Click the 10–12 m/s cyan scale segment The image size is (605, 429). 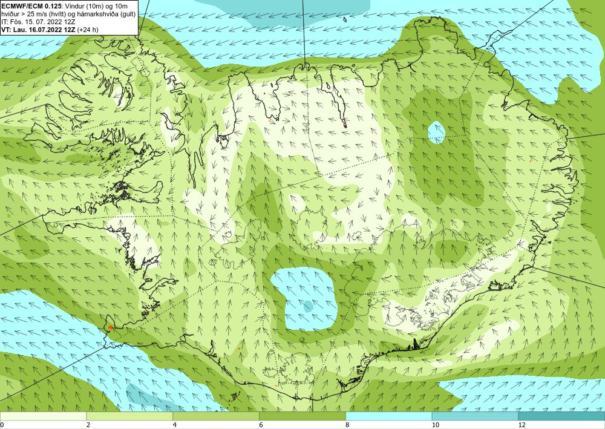coord(476,416)
